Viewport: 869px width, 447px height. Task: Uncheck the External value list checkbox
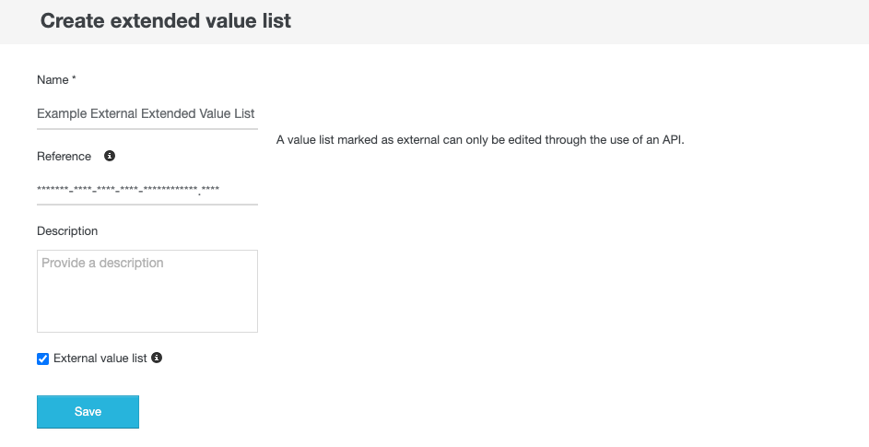[x=42, y=359]
